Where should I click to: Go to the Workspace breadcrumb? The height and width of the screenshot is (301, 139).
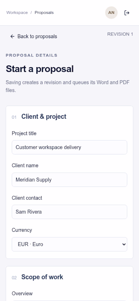point(17,13)
